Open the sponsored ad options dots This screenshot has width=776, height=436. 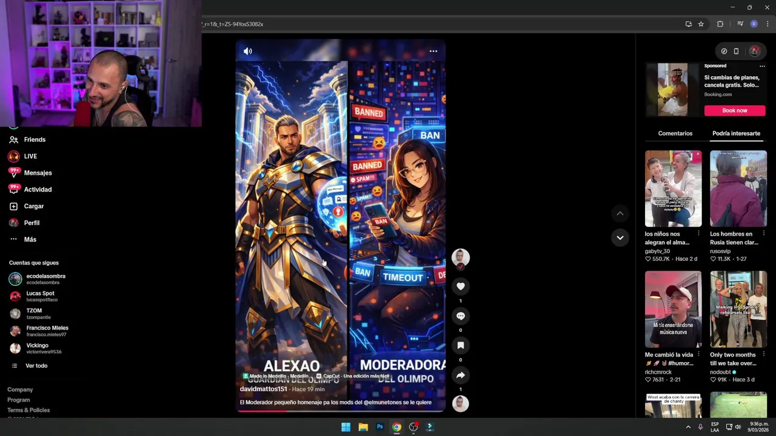762,66
